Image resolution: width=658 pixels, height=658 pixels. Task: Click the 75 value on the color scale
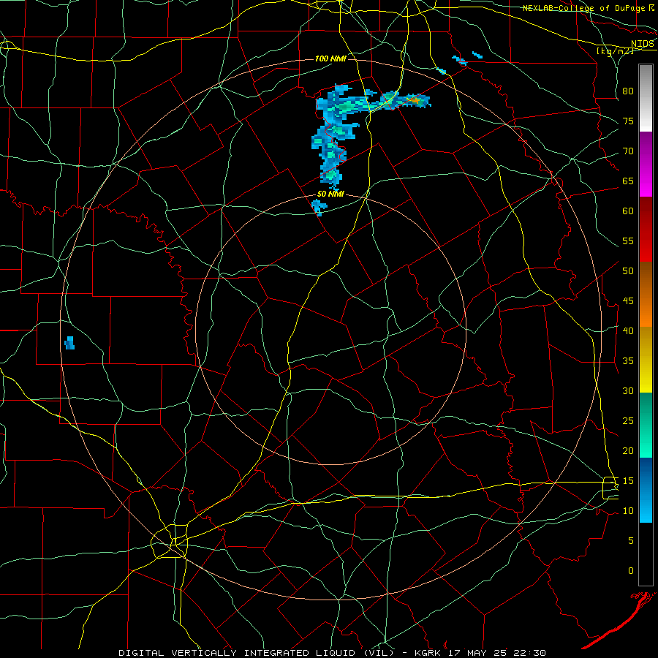628,121
